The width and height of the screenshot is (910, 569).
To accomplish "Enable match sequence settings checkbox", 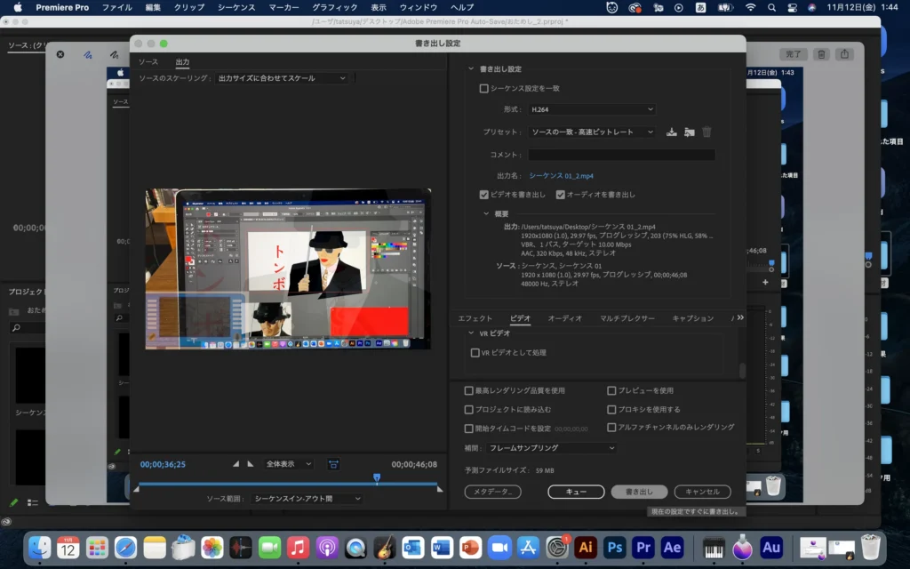I will pos(484,88).
